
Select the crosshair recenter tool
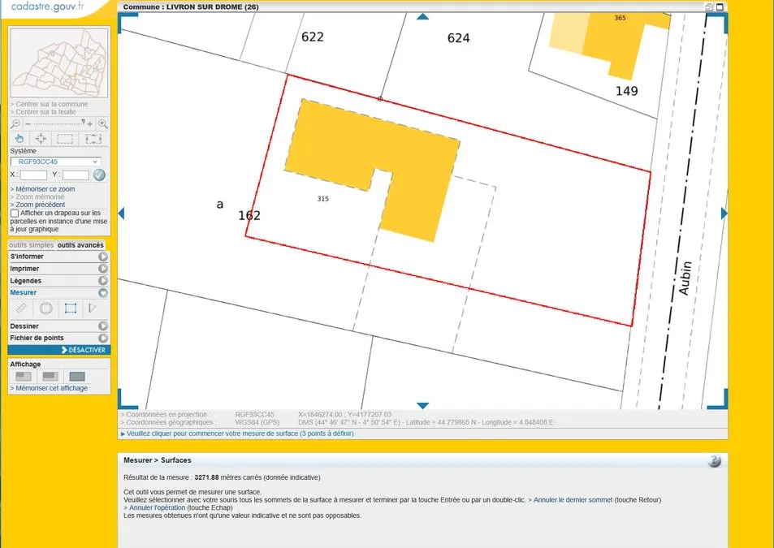41,139
